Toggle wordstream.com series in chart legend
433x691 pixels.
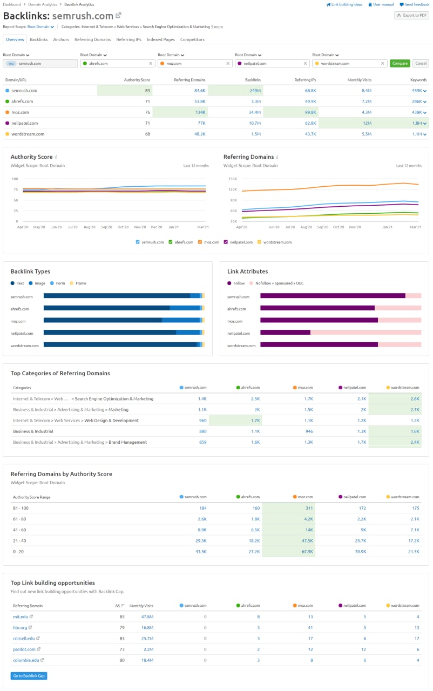point(259,242)
